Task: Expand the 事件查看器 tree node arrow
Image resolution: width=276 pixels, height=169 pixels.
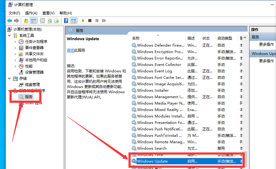Action: click(x=15, y=48)
